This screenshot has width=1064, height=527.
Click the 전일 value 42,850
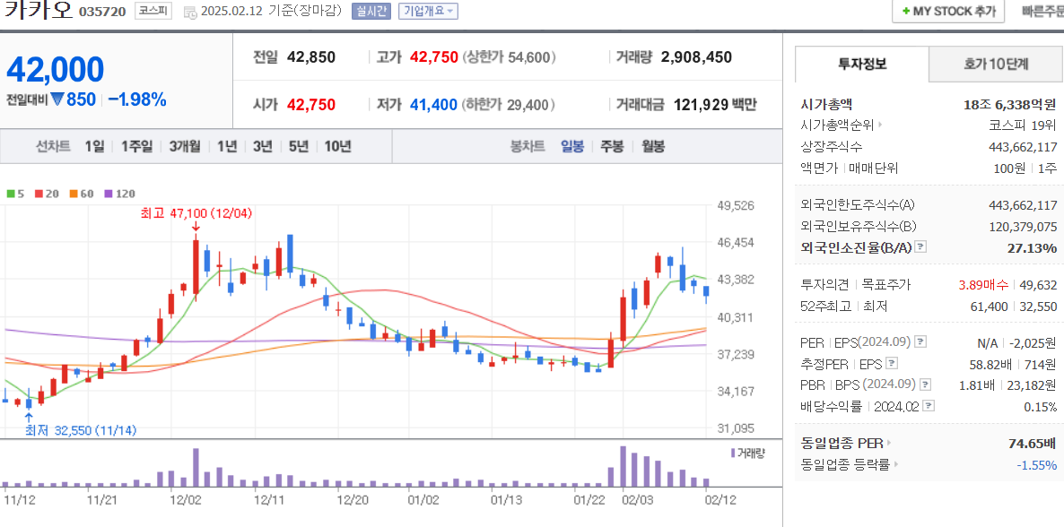(311, 57)
